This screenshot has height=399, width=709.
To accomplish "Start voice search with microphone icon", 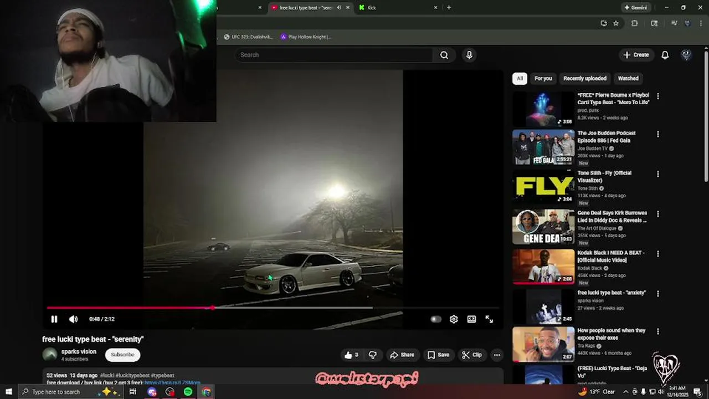I will point(469,55).
